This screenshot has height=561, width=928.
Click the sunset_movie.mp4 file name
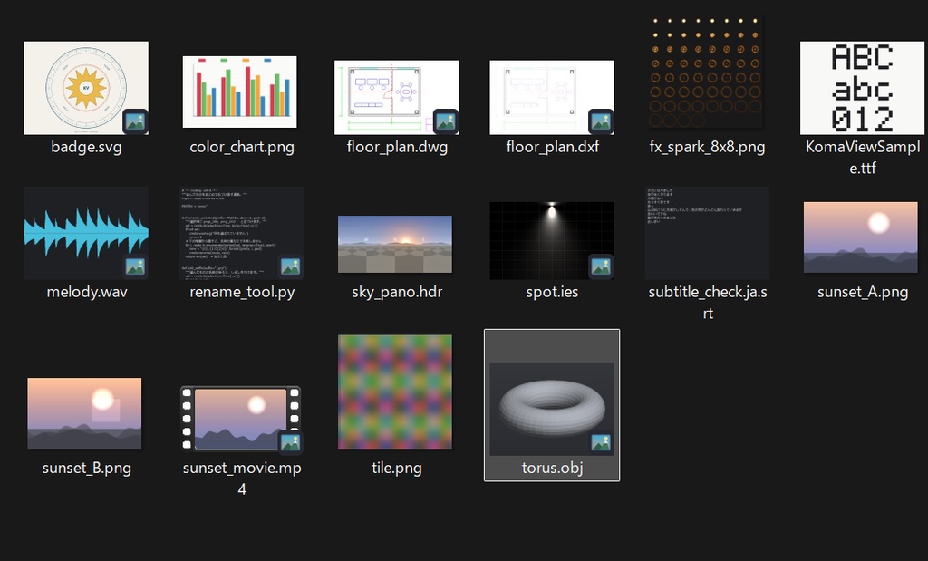[x=241, y=479]
